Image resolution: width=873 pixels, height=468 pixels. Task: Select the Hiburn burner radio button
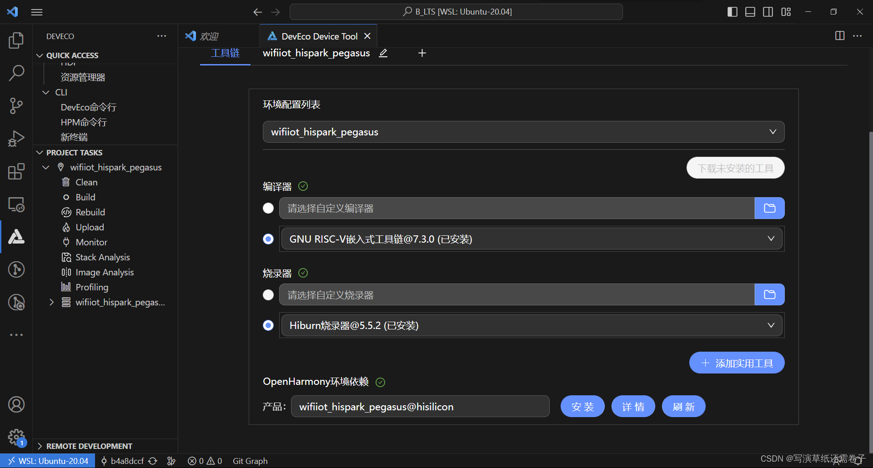click(x=268, y=325)
